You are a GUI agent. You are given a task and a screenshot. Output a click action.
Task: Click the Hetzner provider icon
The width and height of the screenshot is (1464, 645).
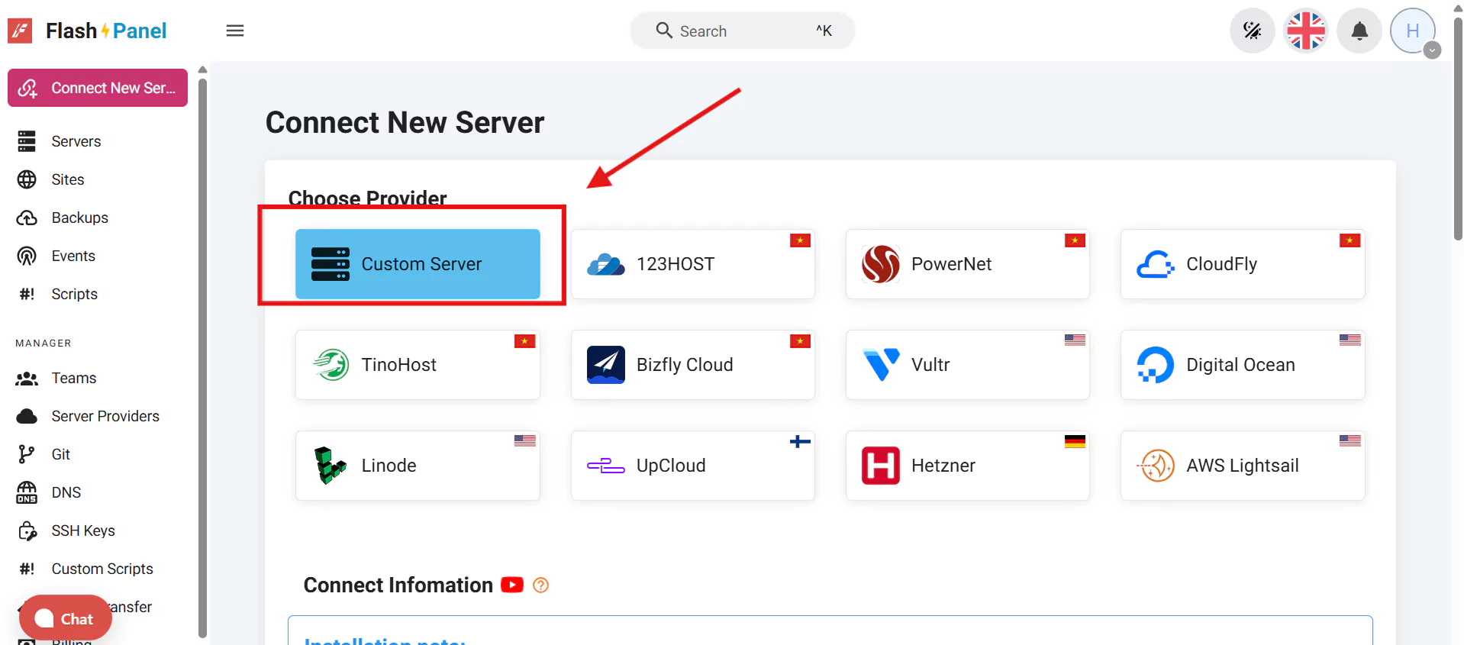click(x=880, y=466)
